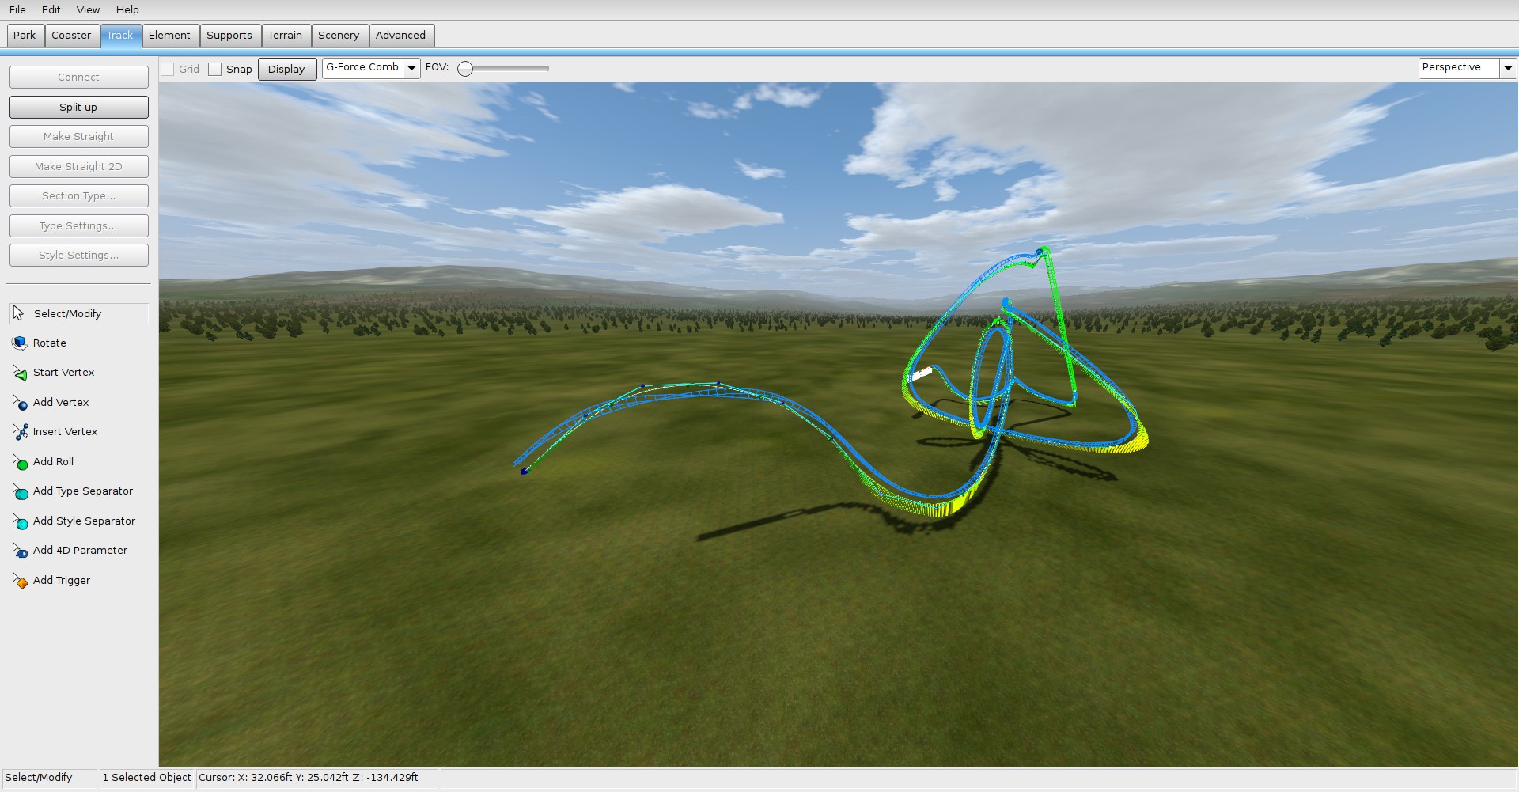
Task: Switch to the Terrain tab
Action: (x=285, y=36)
